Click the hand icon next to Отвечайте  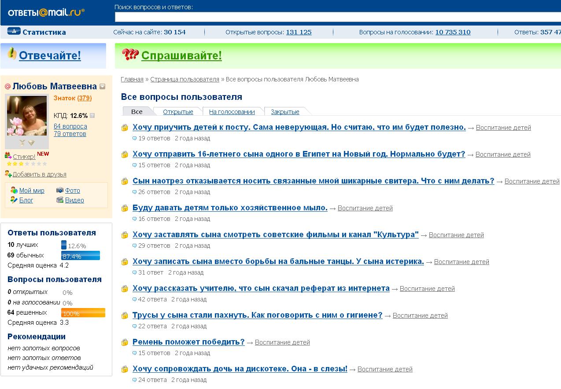tap(12, 54)
